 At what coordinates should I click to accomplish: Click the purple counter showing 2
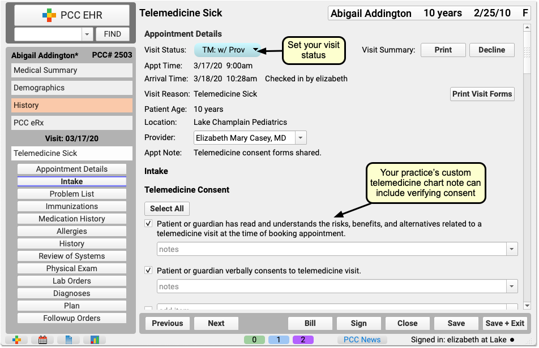pyautogui.click(x=303, y=340)
